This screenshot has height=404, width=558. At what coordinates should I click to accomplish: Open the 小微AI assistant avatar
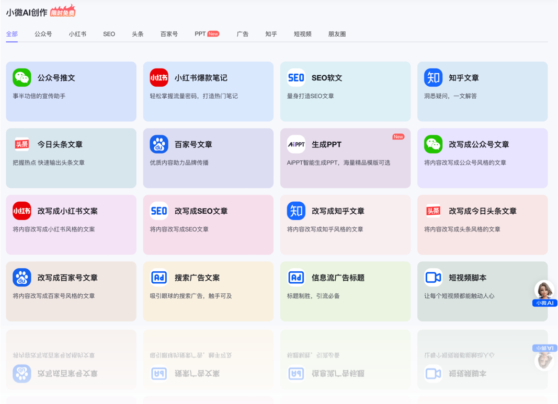544,293
